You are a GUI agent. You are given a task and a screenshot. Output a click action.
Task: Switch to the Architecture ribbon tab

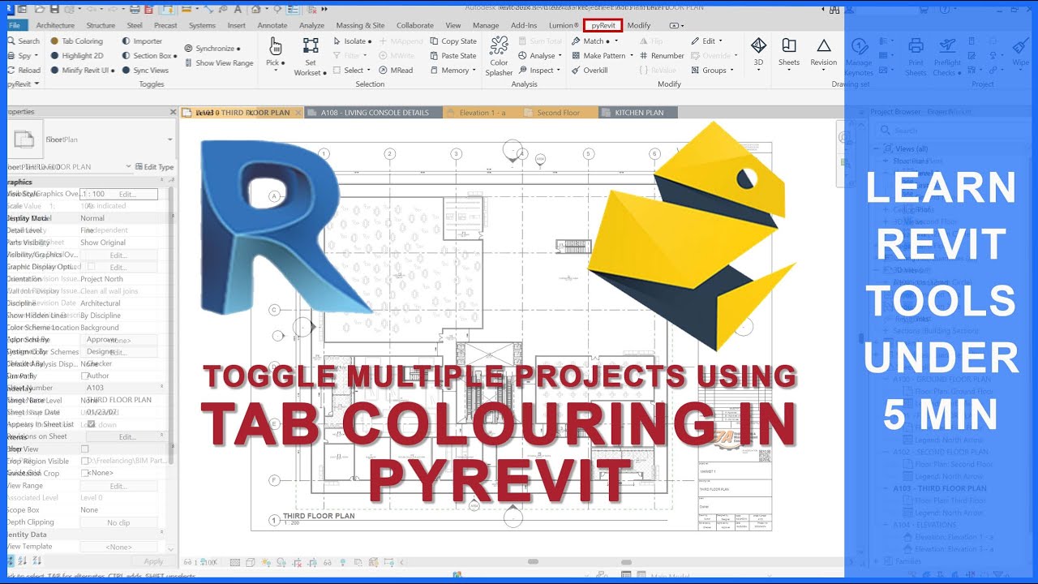click(x=55, y=25)
